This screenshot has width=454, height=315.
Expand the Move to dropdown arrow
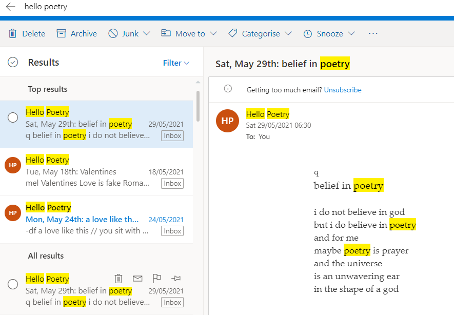pos(213,33)
